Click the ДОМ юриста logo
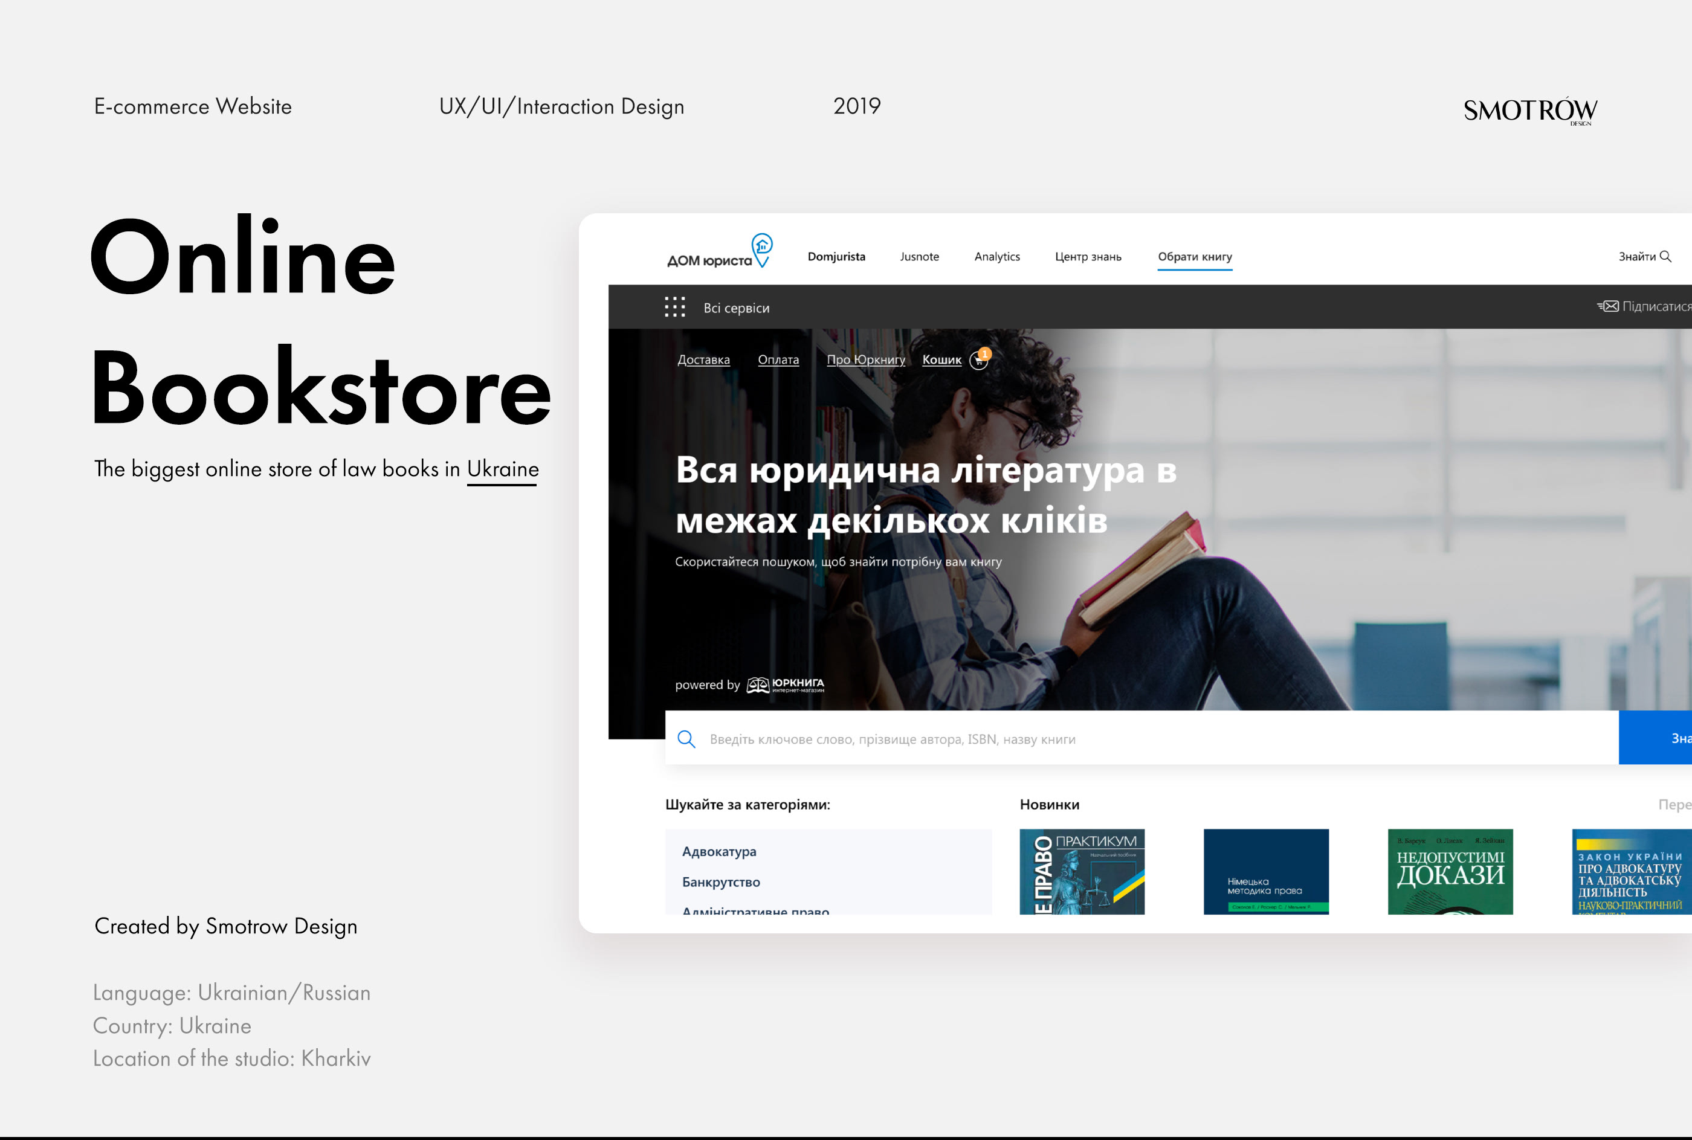Screen dimensions: 1692x1140 tap(719, 251)
